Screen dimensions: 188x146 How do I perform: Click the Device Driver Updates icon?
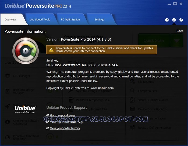pos(132,109)
